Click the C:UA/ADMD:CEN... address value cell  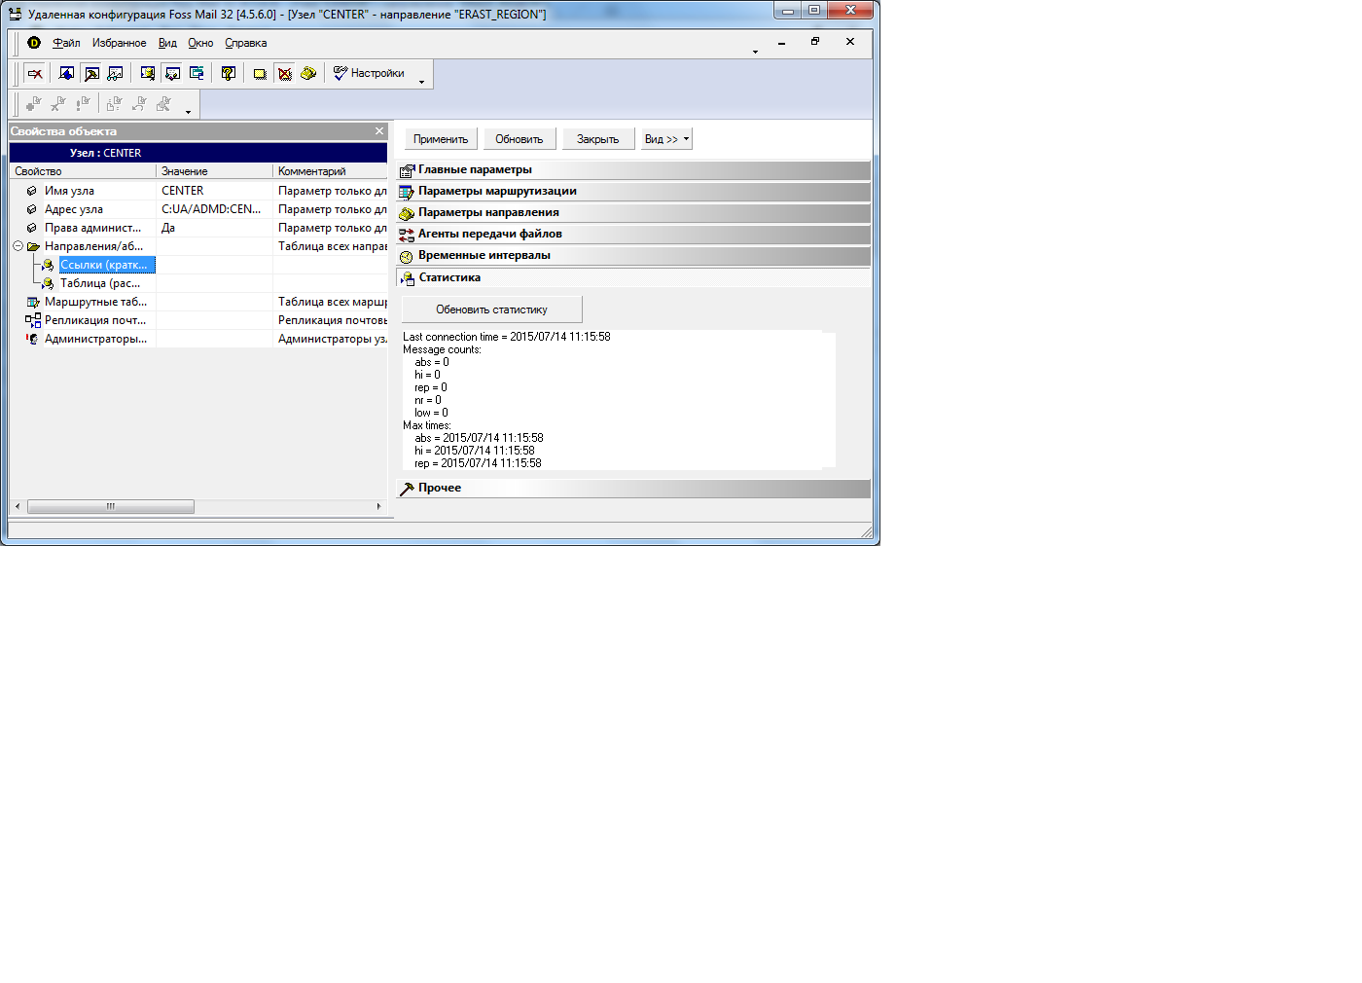(x=215, y=209)
